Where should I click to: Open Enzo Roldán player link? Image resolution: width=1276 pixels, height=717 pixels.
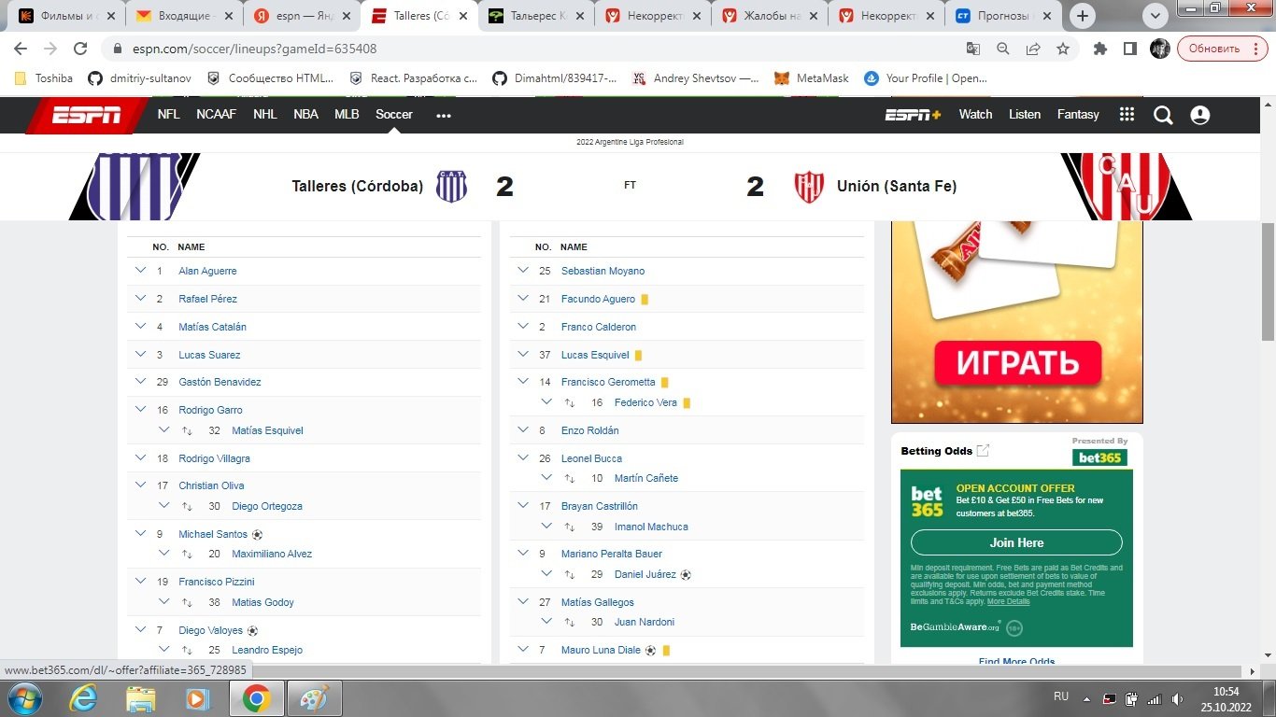[x=589, y=430]
